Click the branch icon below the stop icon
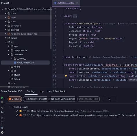The image size is (137, 136). tap(2, 108)
